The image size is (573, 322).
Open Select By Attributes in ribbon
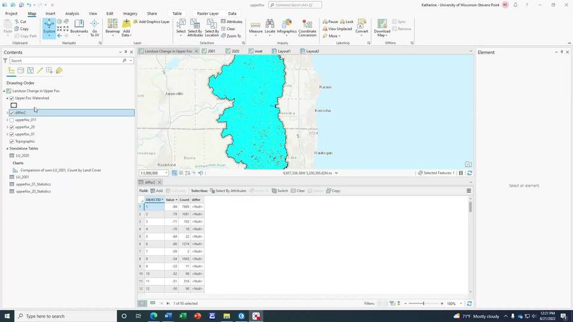click(195, 28)
